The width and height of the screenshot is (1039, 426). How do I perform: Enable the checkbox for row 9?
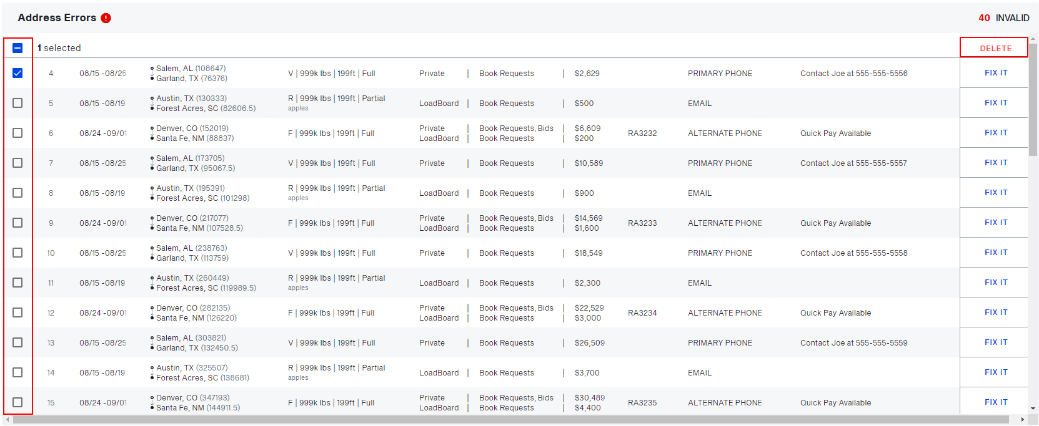[17, 223]
